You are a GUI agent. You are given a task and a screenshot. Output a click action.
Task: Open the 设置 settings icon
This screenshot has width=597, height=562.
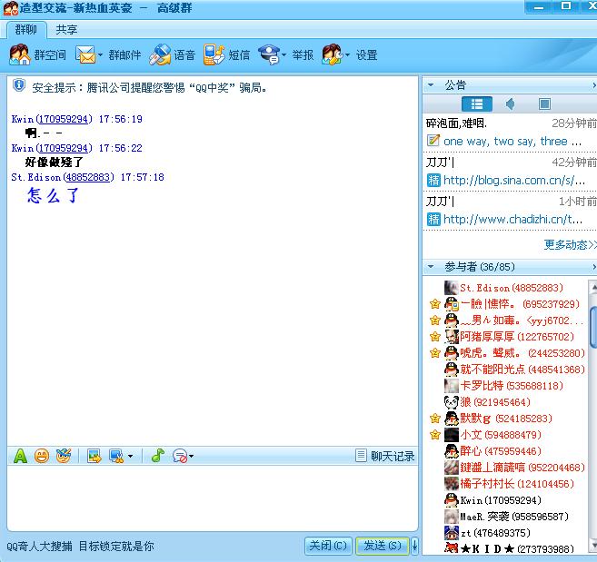coord(333,54)
